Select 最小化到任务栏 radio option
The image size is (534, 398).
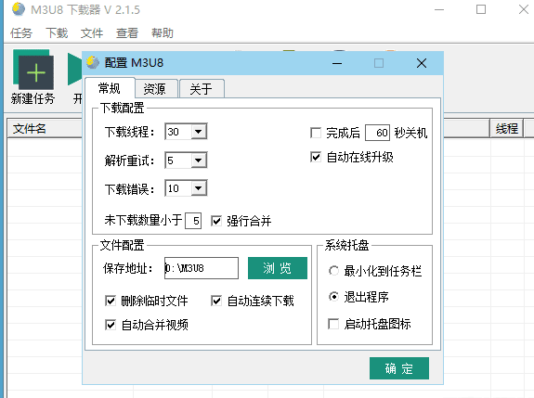[333, 271]
